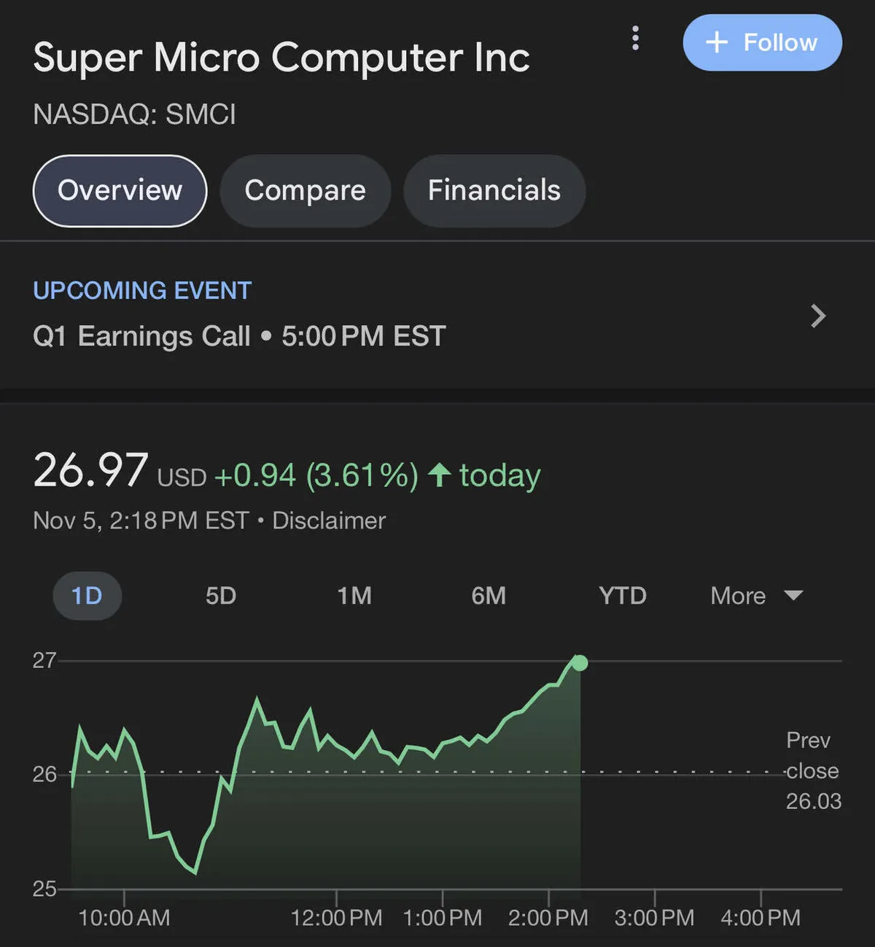
Task: Open the three-dot more options menu
Action: pos(635,38)
